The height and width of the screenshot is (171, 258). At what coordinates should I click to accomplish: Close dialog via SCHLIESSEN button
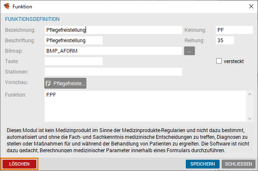pyautogui.click(x=238, y=164)
